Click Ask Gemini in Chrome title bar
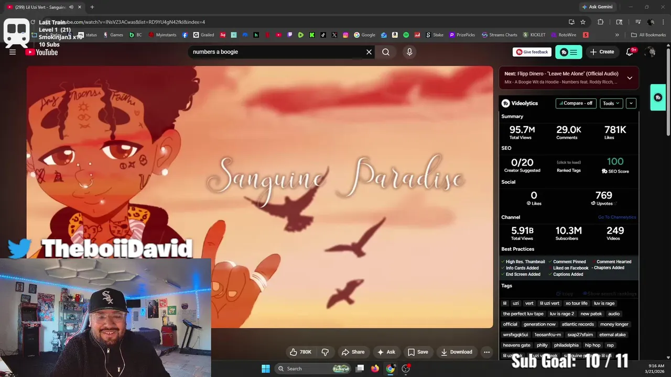This screenshot has width=671, height=377. 597,7
